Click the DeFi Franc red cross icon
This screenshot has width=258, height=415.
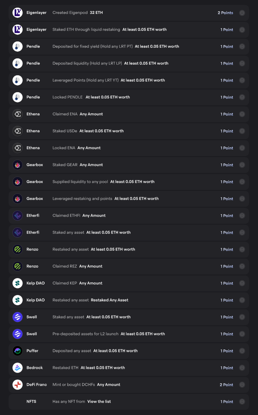[x=18, y=385]
